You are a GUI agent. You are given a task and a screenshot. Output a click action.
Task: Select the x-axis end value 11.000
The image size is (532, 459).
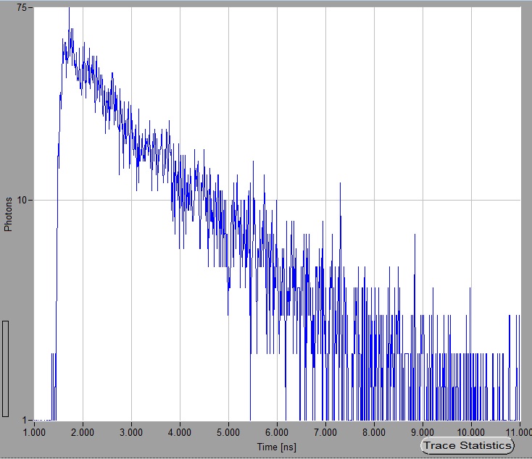[x=517, y=431]
